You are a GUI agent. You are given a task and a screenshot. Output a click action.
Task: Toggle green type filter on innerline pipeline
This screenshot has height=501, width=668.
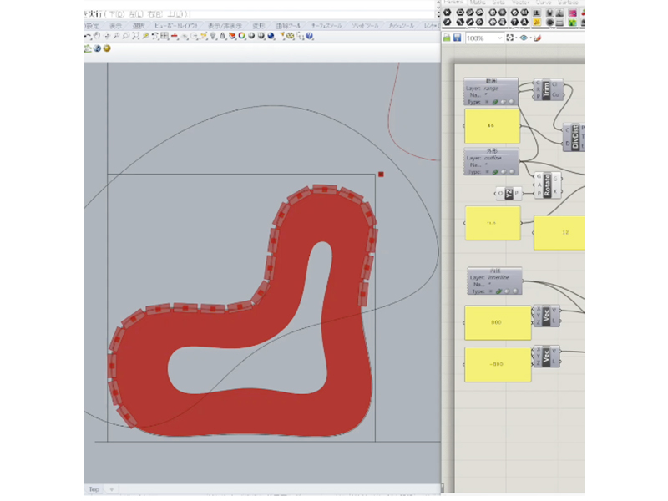(x=498, y=291)
